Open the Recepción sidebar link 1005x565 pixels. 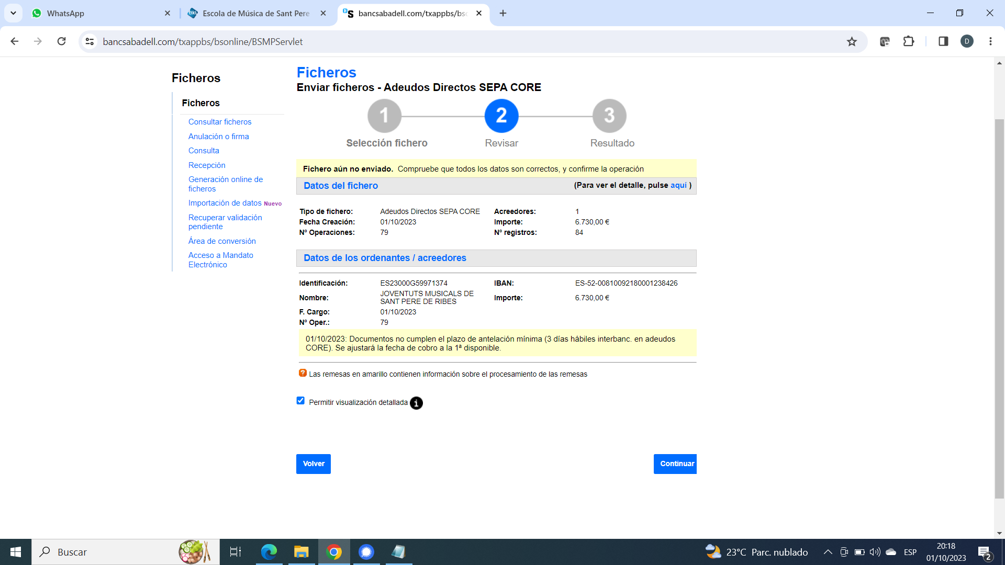pyautogui.click(x=207, y=165)
